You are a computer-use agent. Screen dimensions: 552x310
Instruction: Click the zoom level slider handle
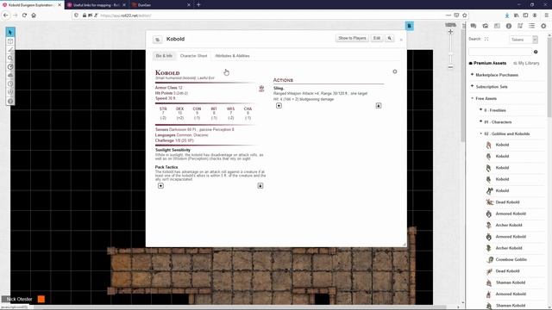click(450, 54)
